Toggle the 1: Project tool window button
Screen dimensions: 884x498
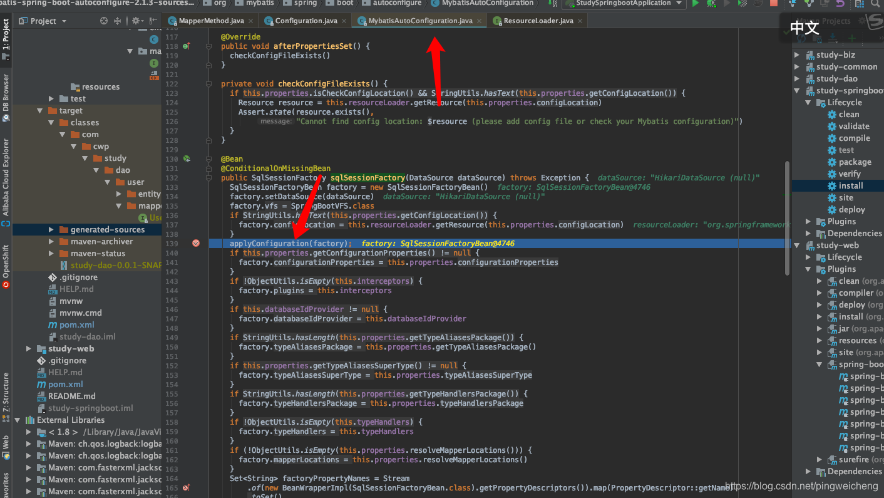pyautogui.click(x=6, y=39)
